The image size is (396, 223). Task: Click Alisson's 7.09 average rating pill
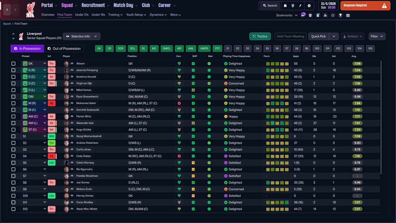[x=357, y=63]
